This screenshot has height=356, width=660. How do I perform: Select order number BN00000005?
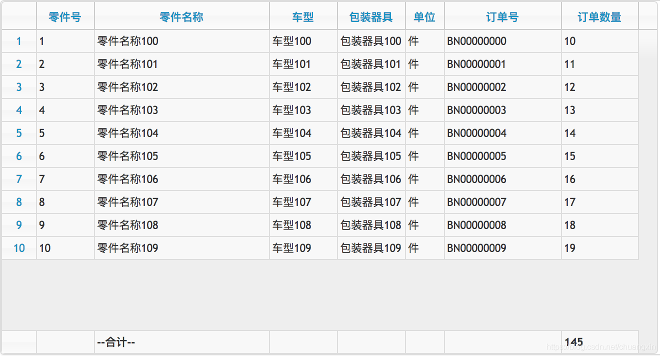point(503,156)
